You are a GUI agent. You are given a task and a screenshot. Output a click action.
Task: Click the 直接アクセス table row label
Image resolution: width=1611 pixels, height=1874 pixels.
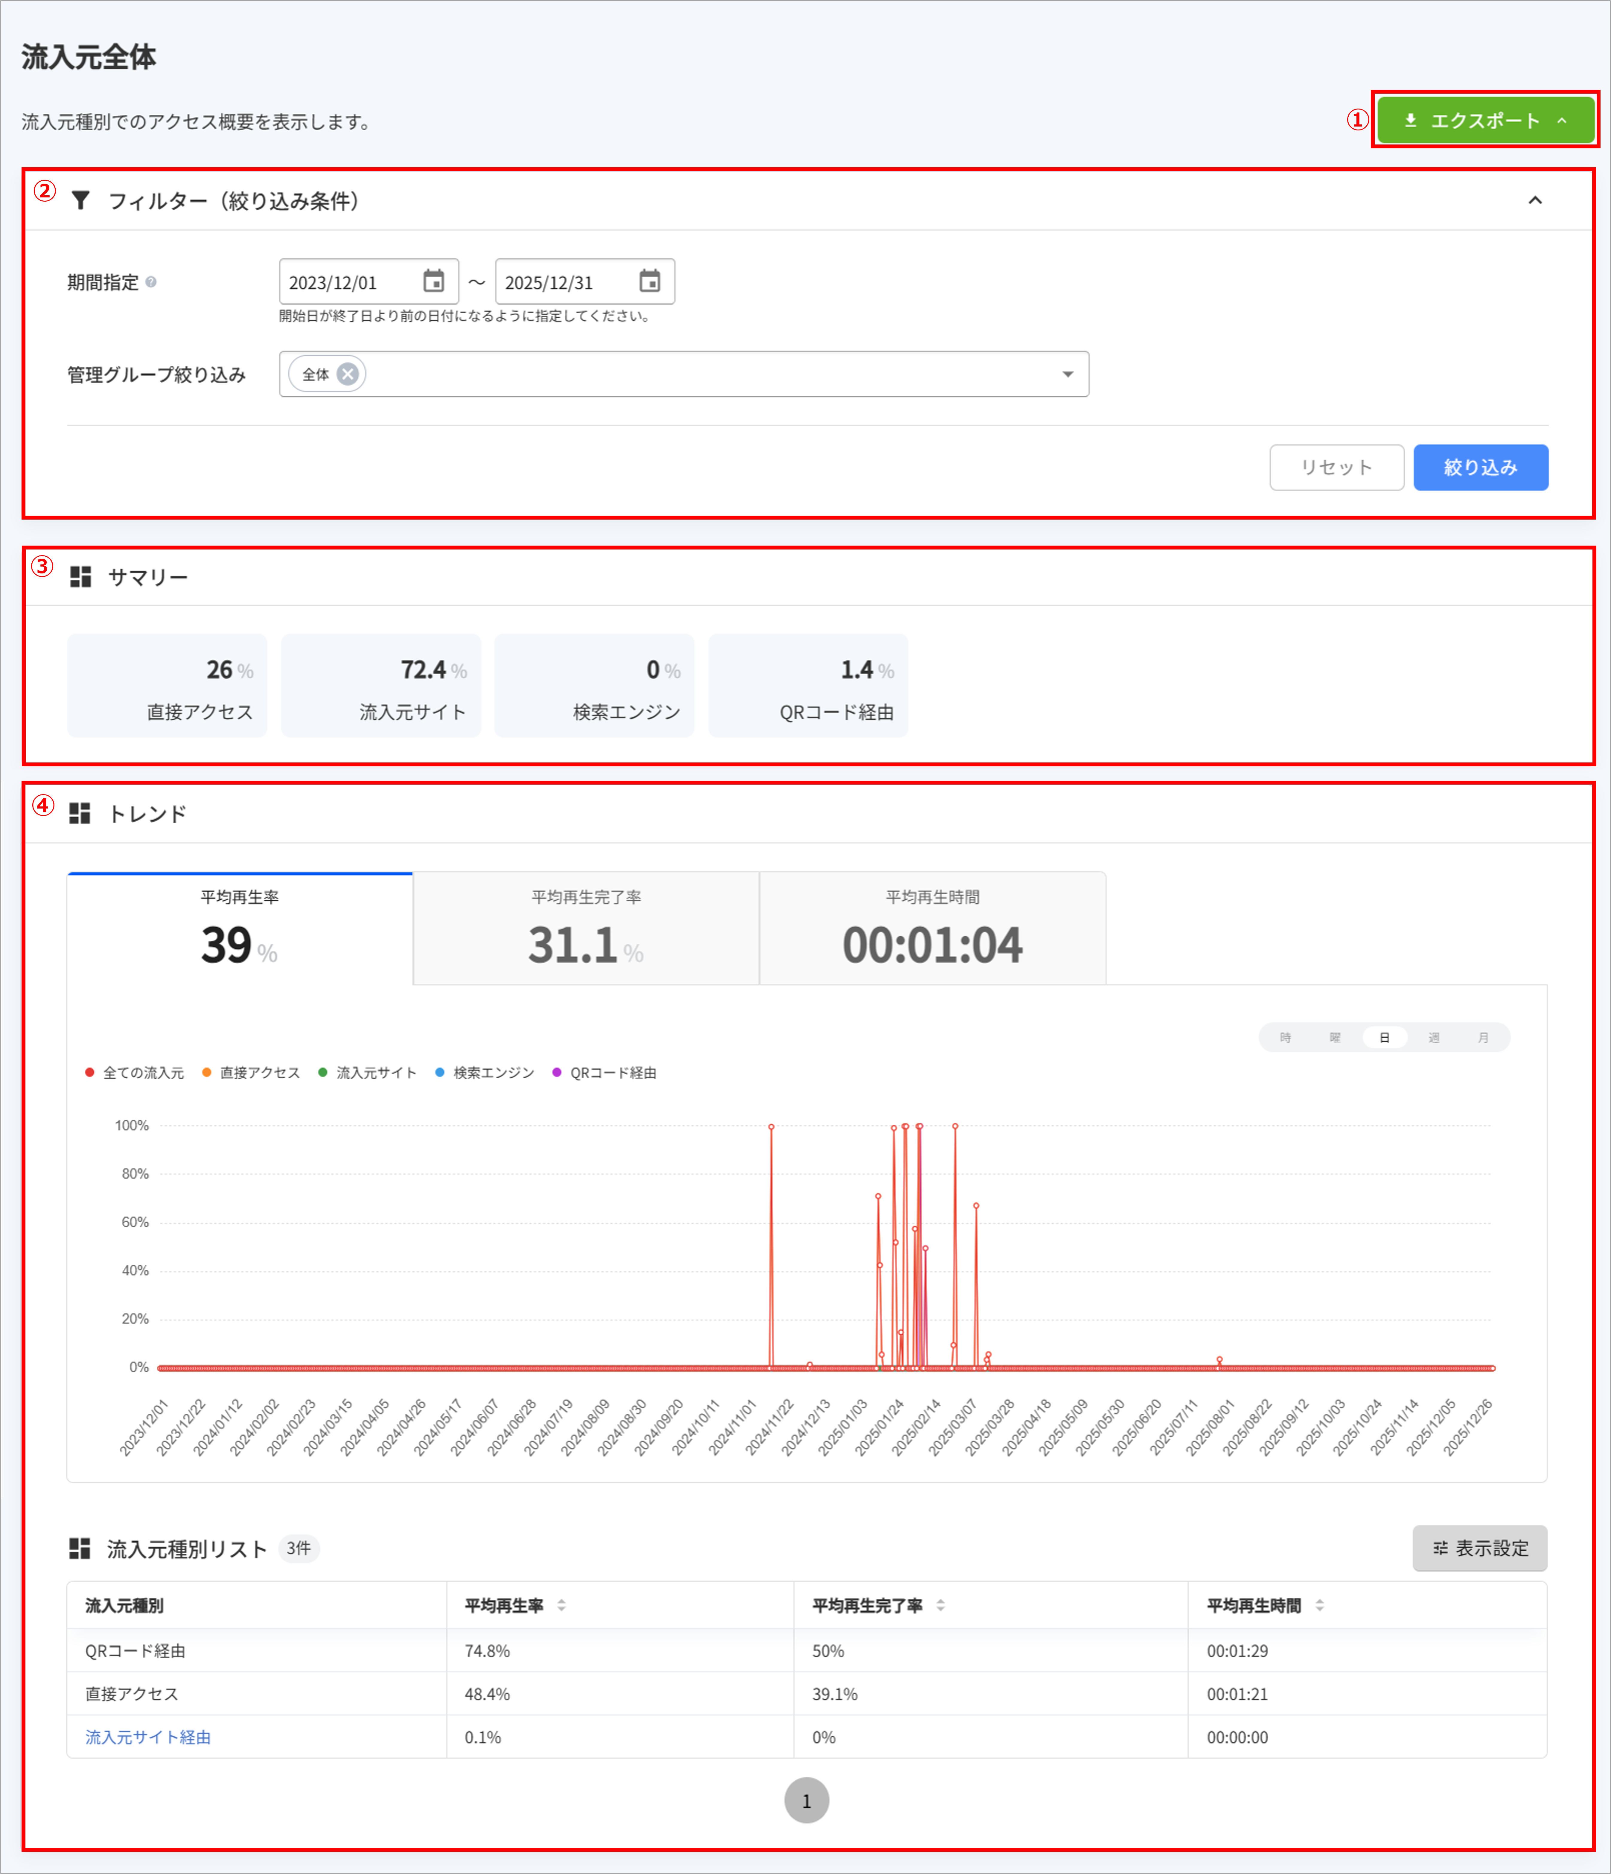click(132, 1694)
